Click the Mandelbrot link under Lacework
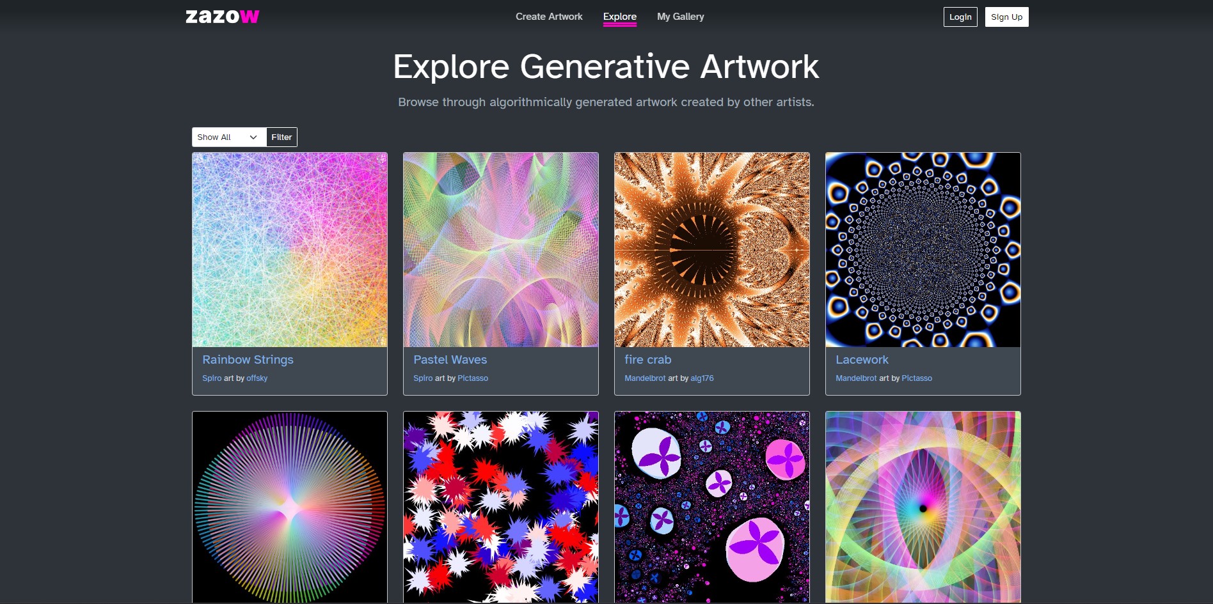 (856, 378)
